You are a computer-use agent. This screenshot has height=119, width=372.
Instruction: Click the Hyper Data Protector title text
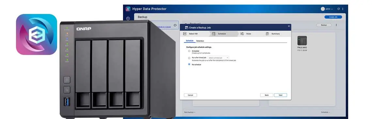click(149, 9)
